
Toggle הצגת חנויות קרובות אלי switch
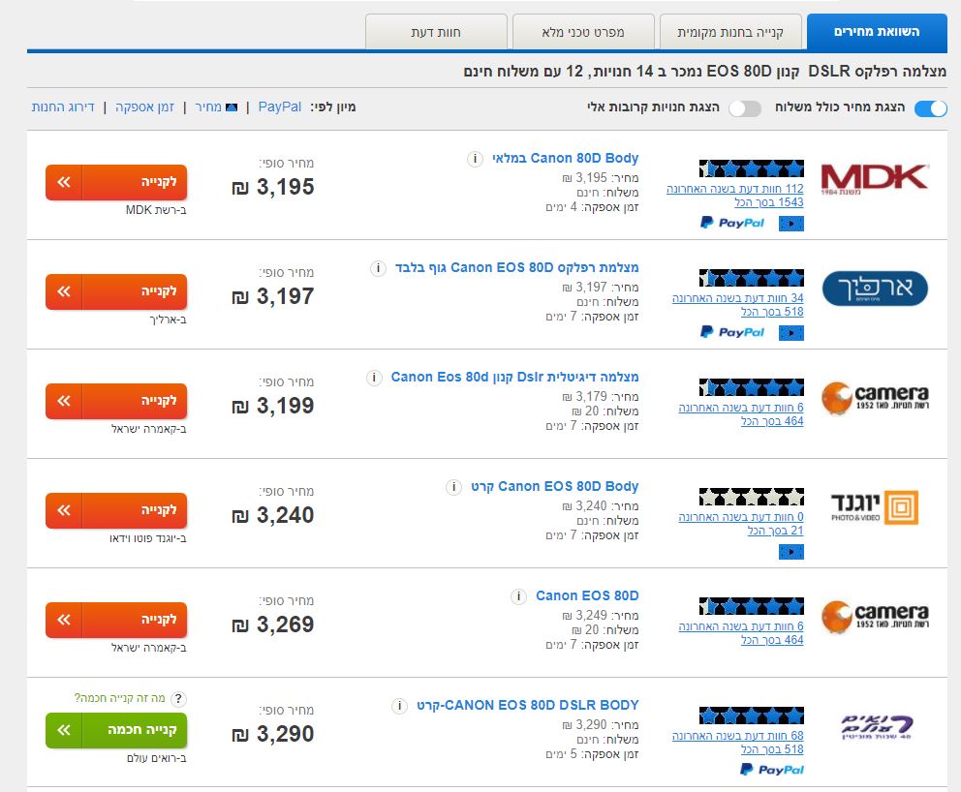[745, 108]
